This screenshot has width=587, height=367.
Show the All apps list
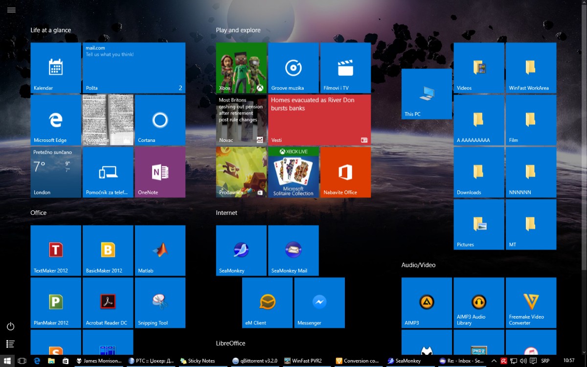11,344
